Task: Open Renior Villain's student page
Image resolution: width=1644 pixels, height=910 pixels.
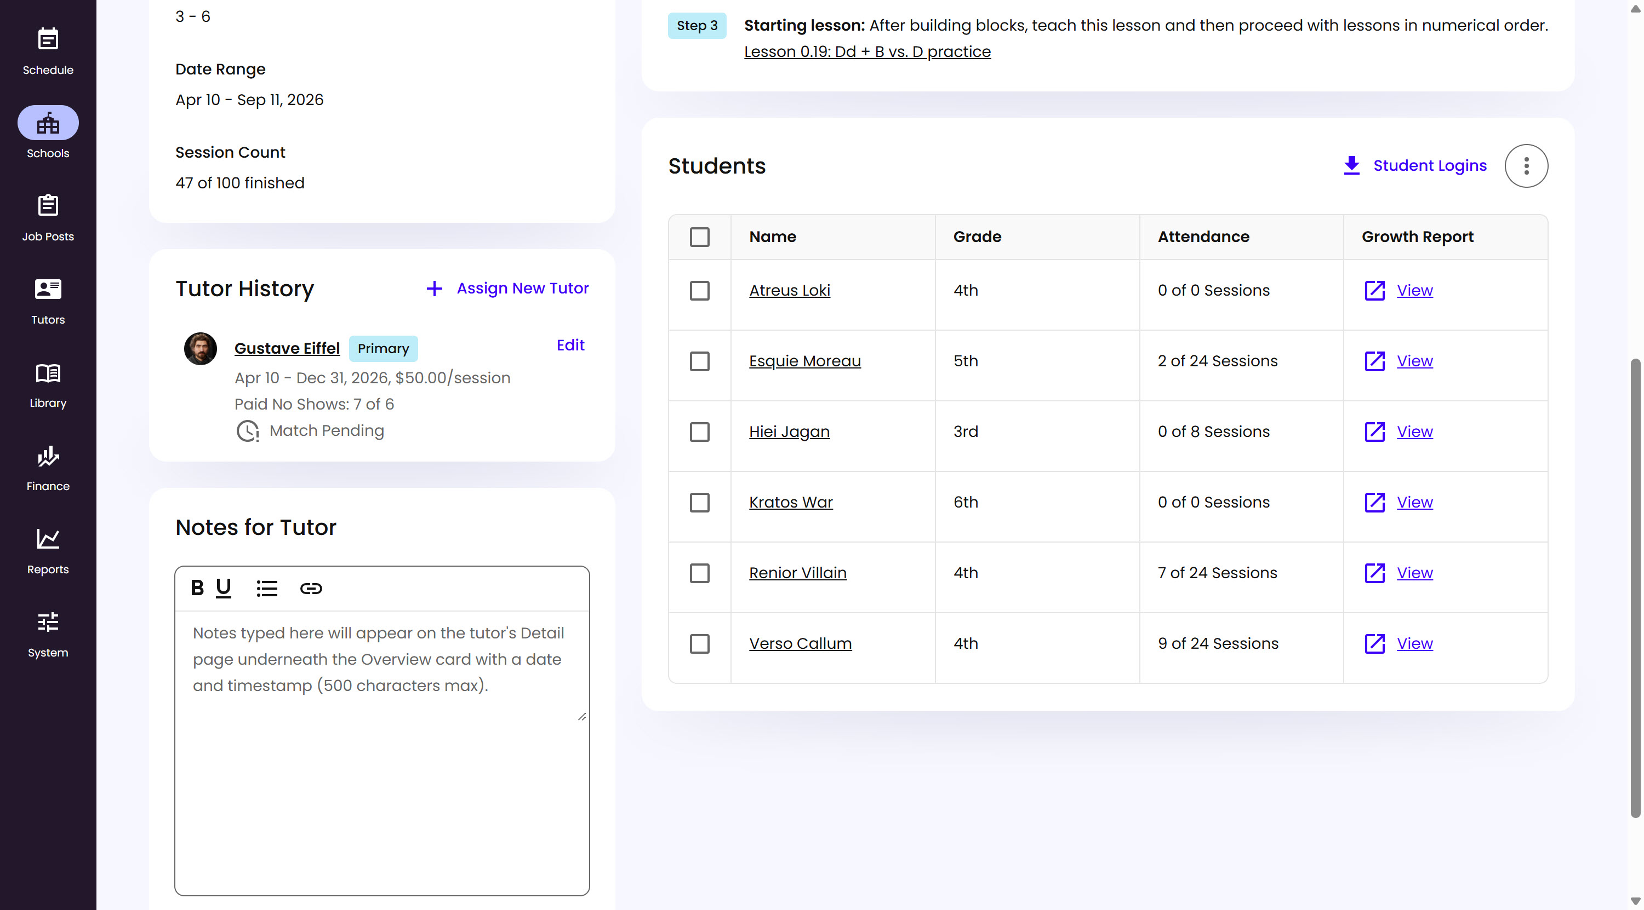Action: 798,573
